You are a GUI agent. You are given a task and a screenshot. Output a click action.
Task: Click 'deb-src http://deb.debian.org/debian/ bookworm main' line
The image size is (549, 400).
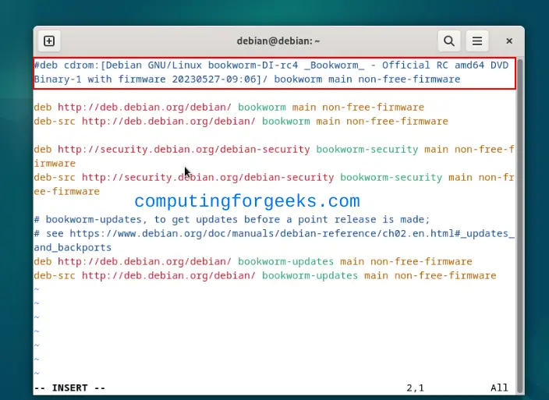pos(241,121)
